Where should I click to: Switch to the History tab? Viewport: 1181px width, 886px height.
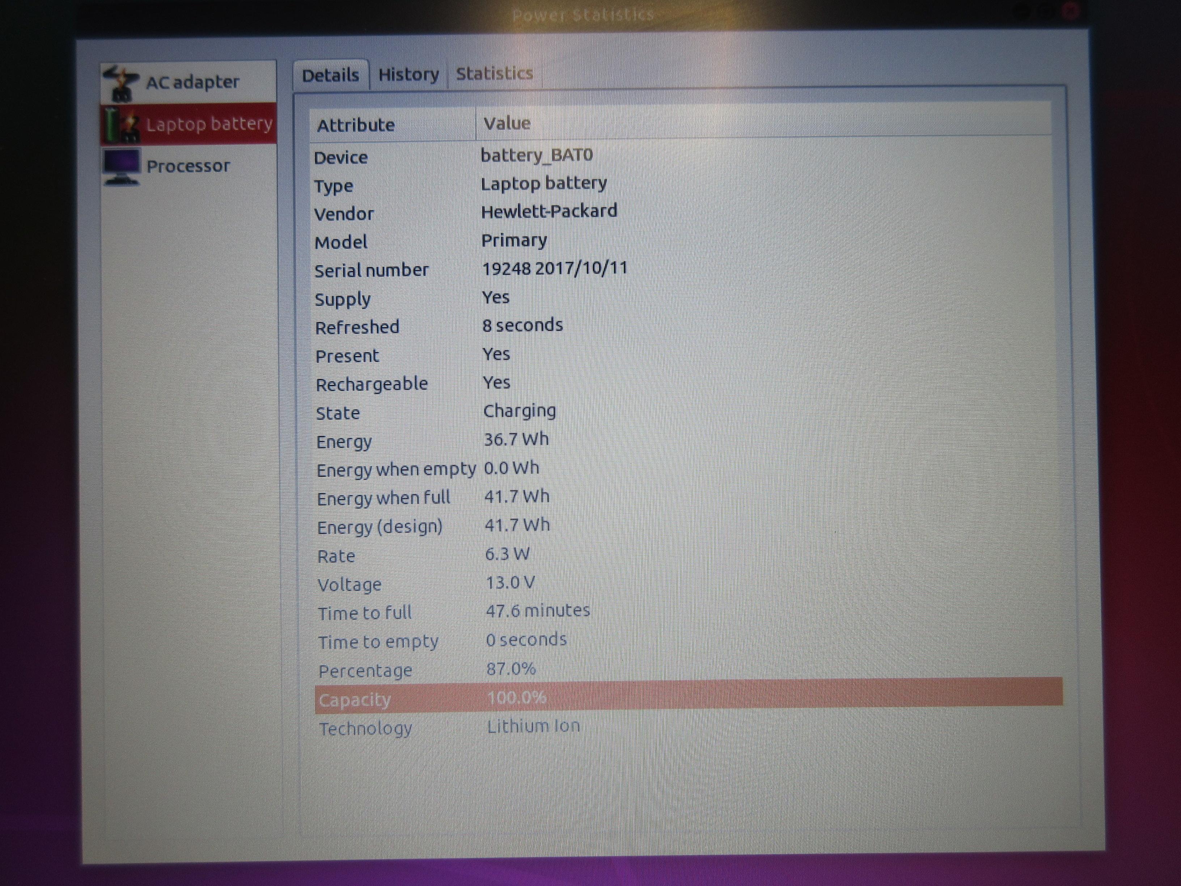click(x=409, y=74)
